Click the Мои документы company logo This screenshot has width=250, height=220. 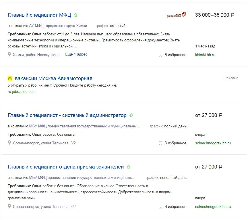coord(176,15)
